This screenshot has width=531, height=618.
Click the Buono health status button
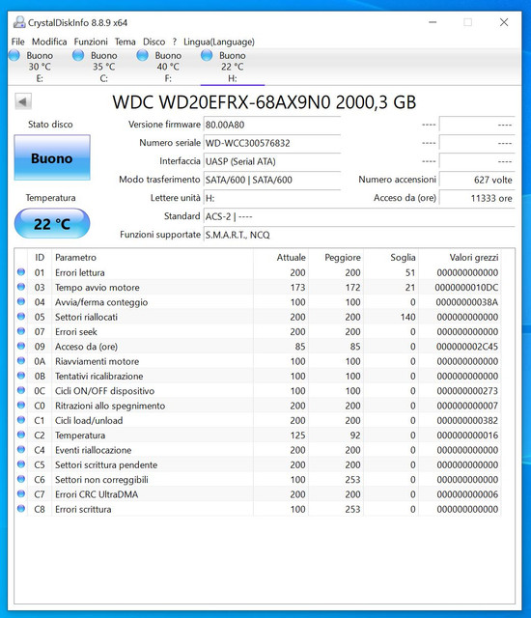[x=52, y=157]
